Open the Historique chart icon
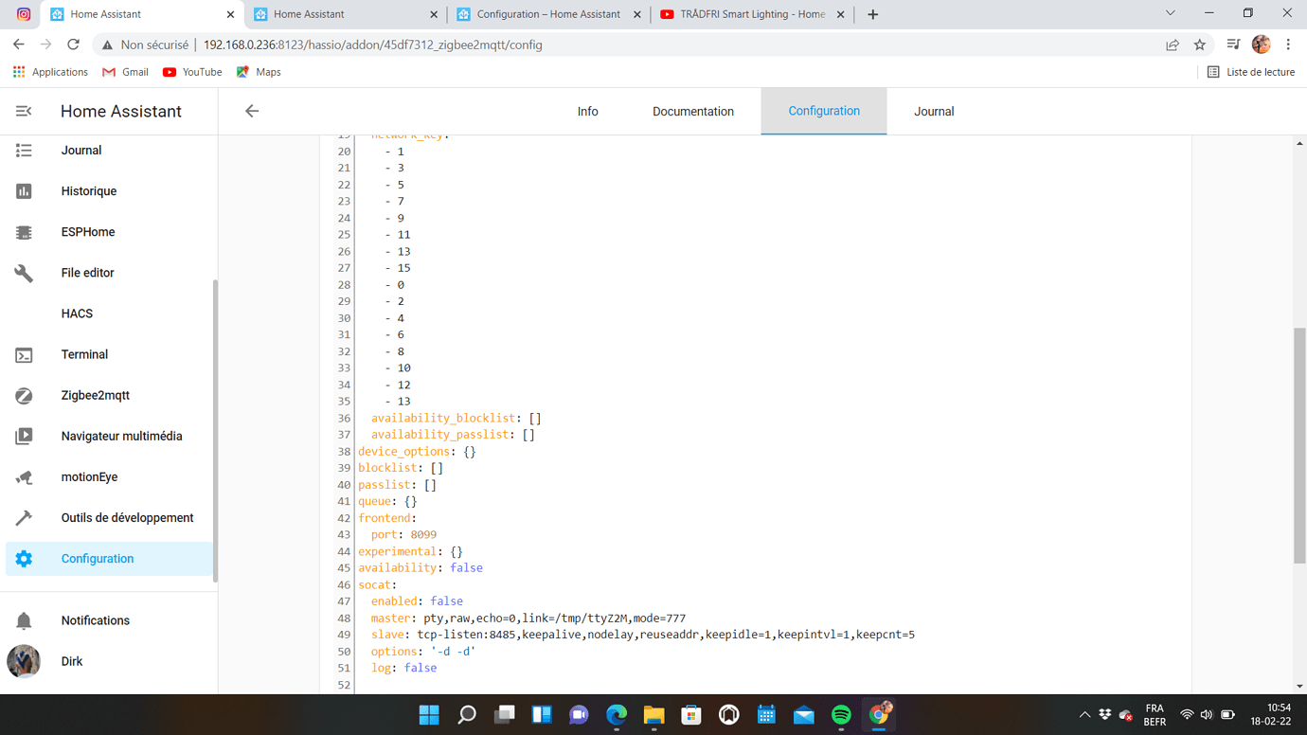 (24, 191)
